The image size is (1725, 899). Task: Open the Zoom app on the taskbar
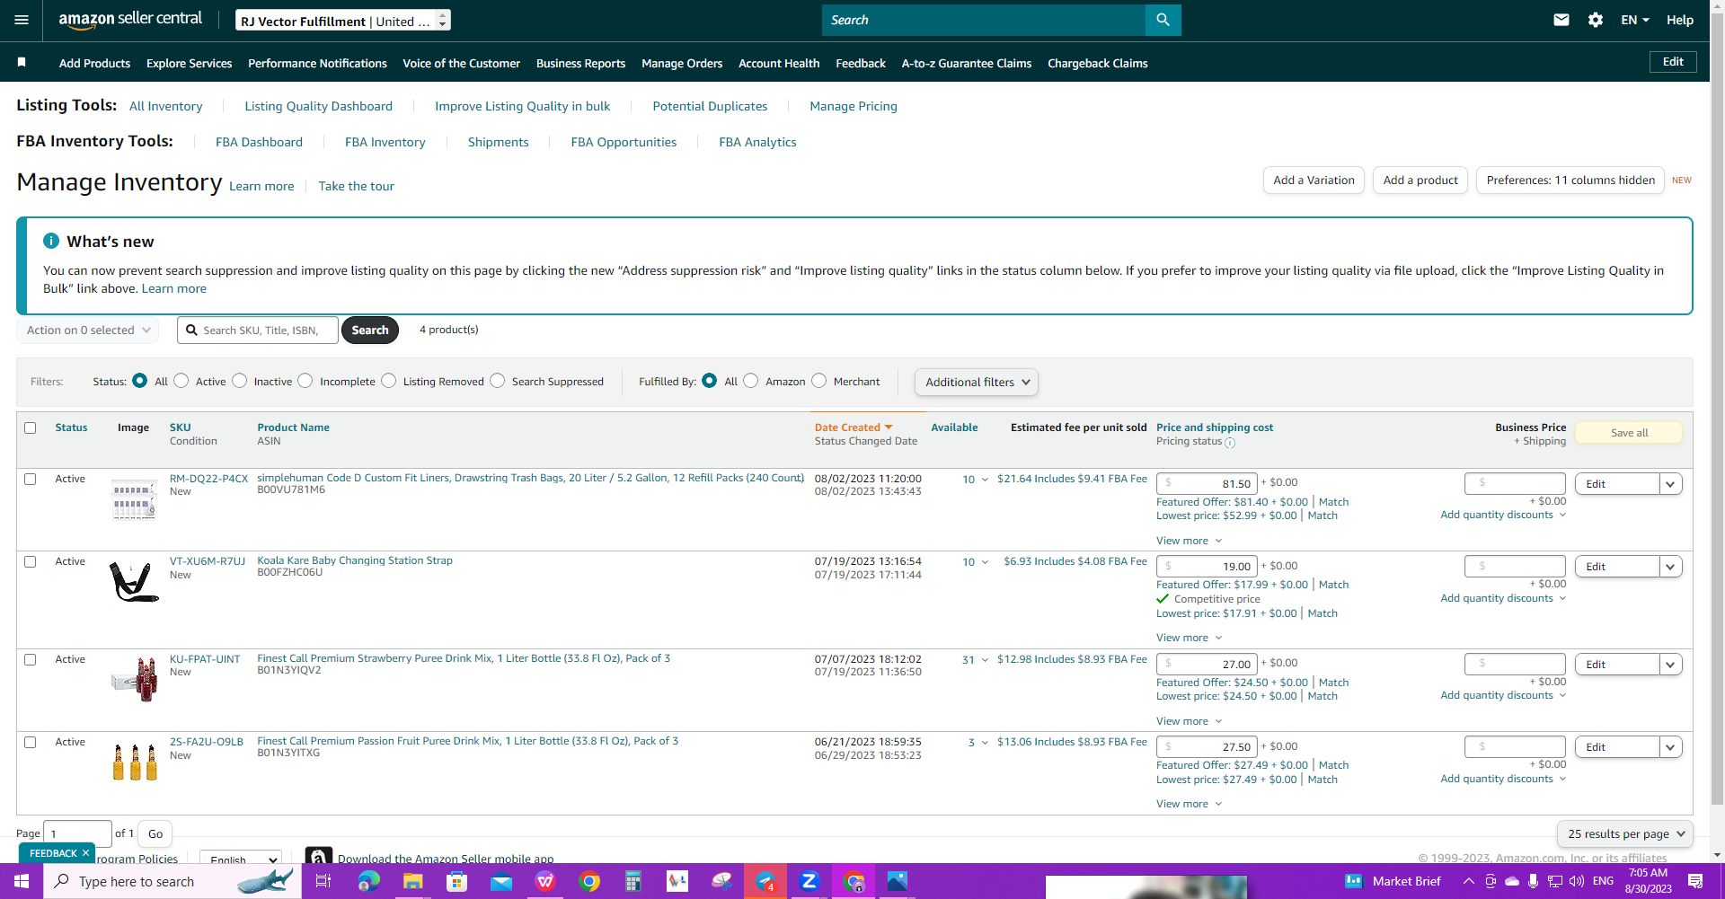(x=809, y=881)
